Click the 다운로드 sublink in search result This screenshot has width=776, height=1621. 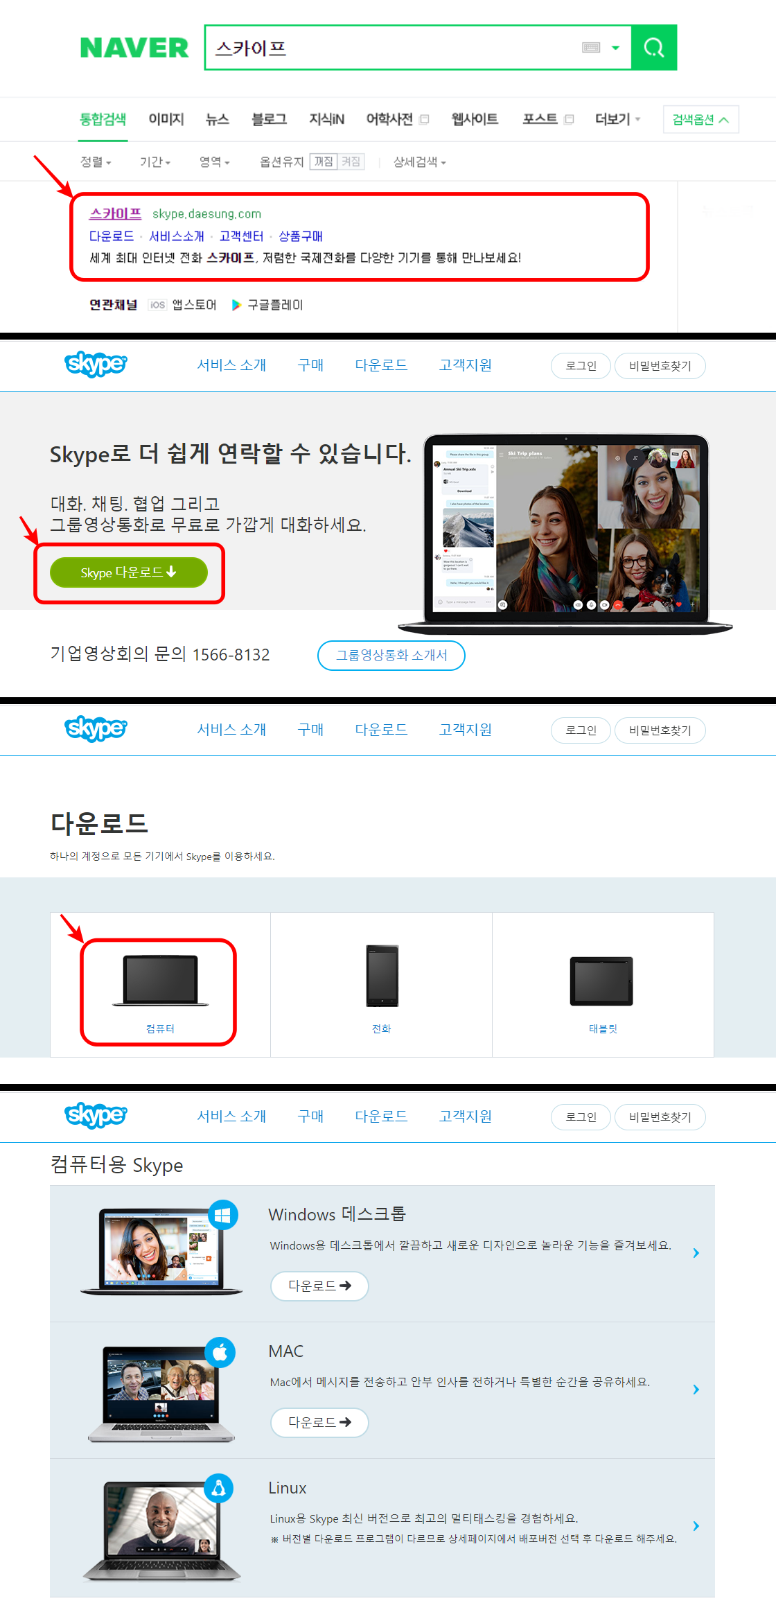[x=112, y=236]
